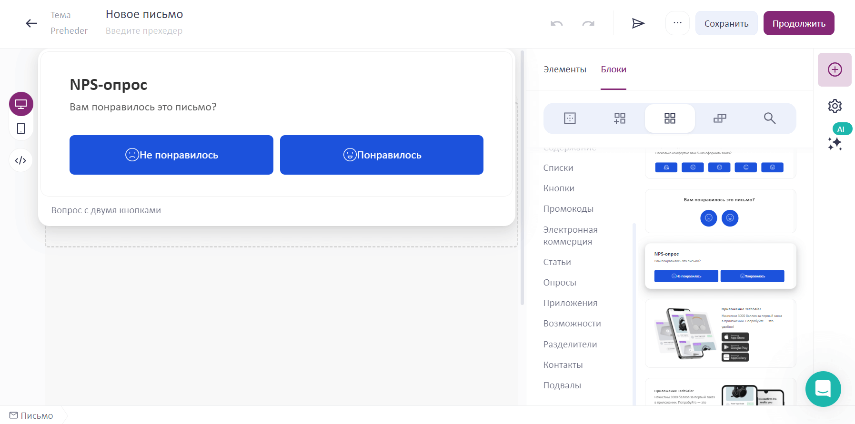Redo the last change
The image size is (855, 424).
[588, 23]
